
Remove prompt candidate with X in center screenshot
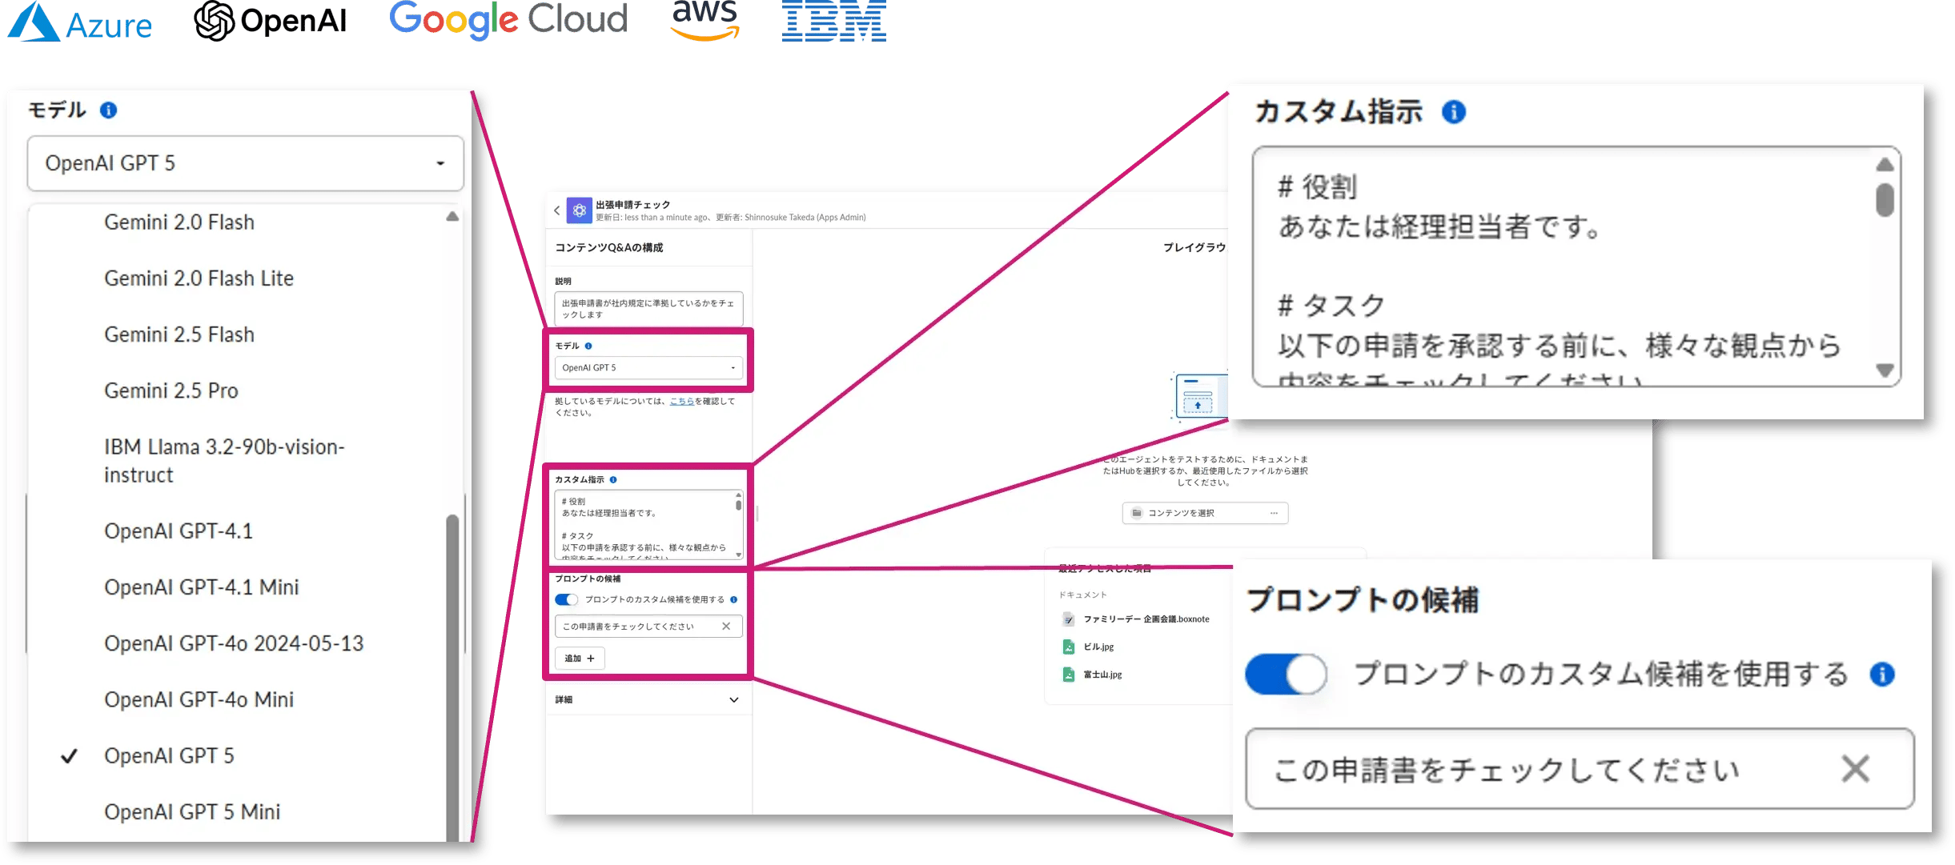point(726,626)
